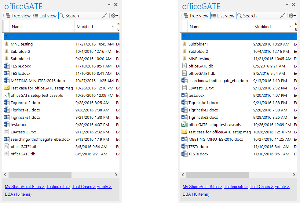Click the Search magnifier icon in left panel
The image size is (300, 203).
62,16
